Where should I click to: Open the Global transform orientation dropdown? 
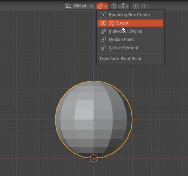pos(79,6)
